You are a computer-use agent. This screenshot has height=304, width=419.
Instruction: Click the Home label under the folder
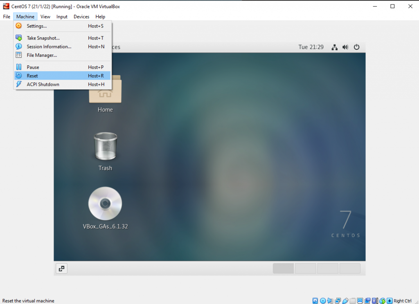(105, 110)
